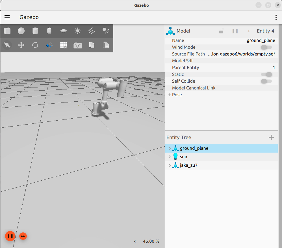Image resolution: width=282 pixels, height=248 pixels.
Task: Expand the Pose section
Action: (169, 95)
